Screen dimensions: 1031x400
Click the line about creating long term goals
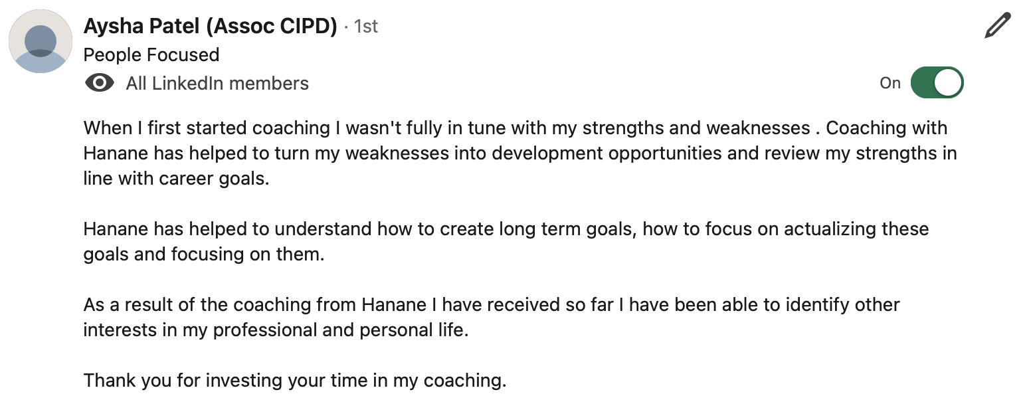pos(506,229)
